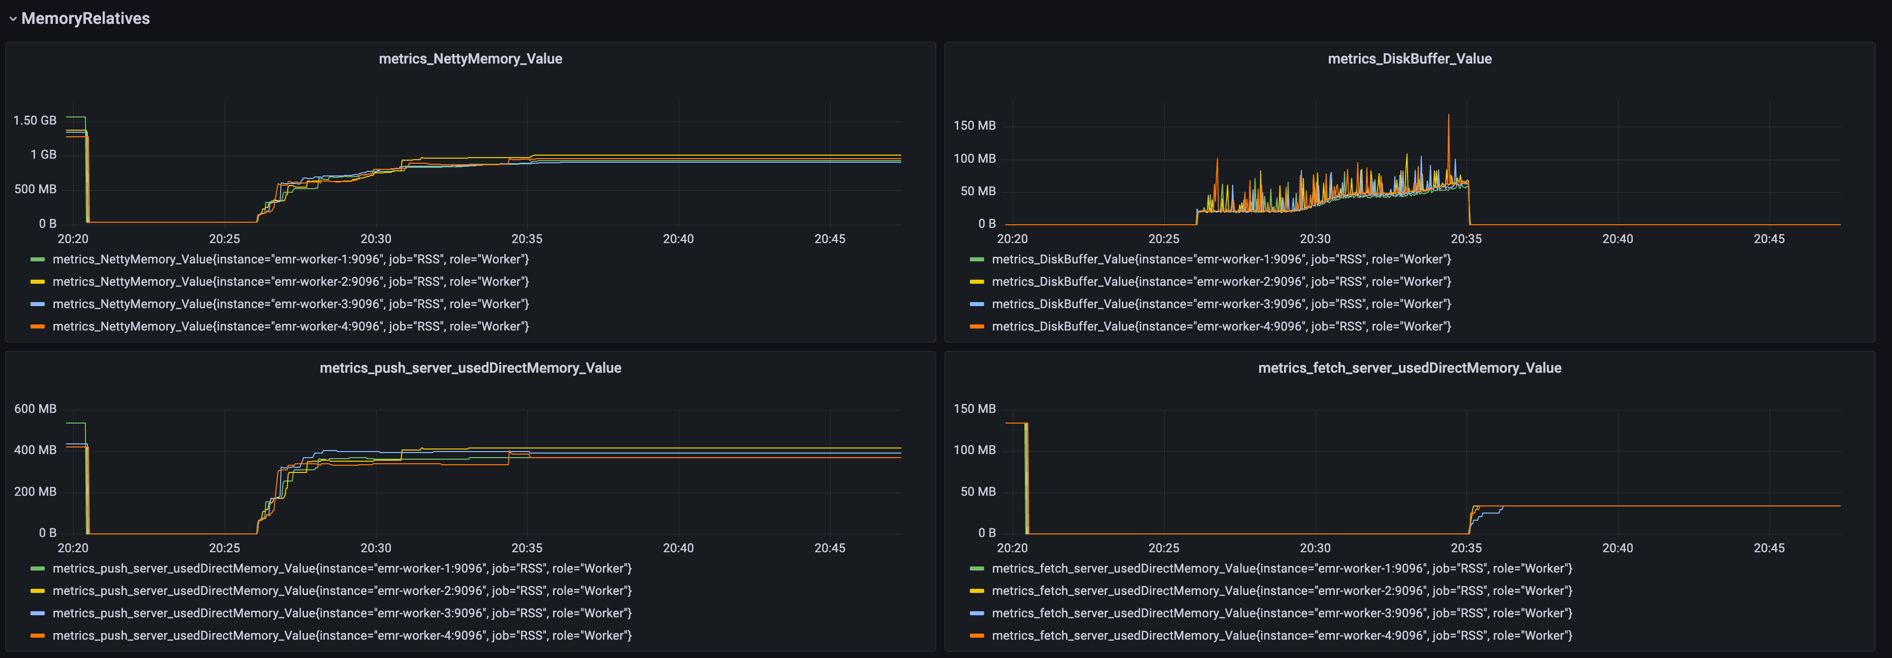Image resolution: width=1892 pixels, height=658 pixels.
Task: Click green swatch for DiskBuffer emr-worker-1 series
Action: click(977, 259)
